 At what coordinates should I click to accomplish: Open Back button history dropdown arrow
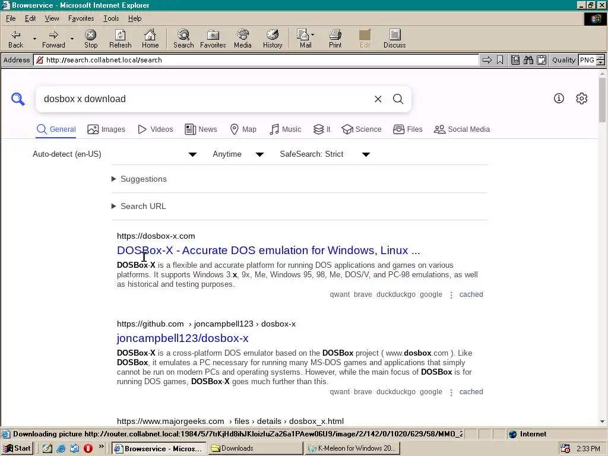click(x=34, y=39)
